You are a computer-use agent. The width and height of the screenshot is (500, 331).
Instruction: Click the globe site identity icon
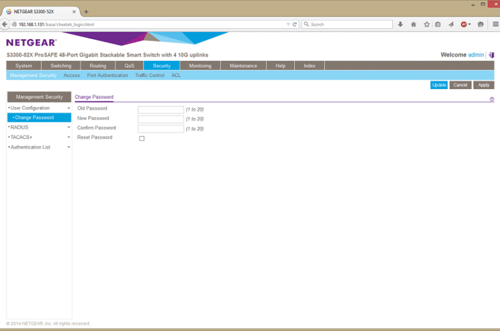click(14, 24)
